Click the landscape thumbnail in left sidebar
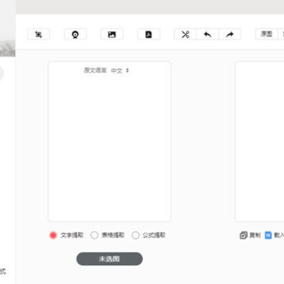284x284 pixels. coord(8,28)
